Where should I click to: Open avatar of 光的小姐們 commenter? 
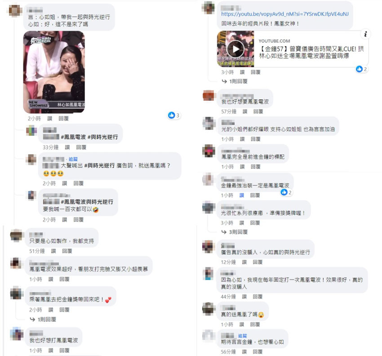coord(209,123)
